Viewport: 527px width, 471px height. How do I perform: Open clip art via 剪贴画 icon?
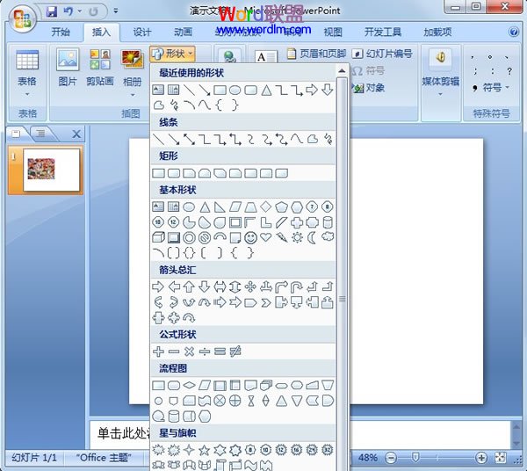[x=100, y=60]
